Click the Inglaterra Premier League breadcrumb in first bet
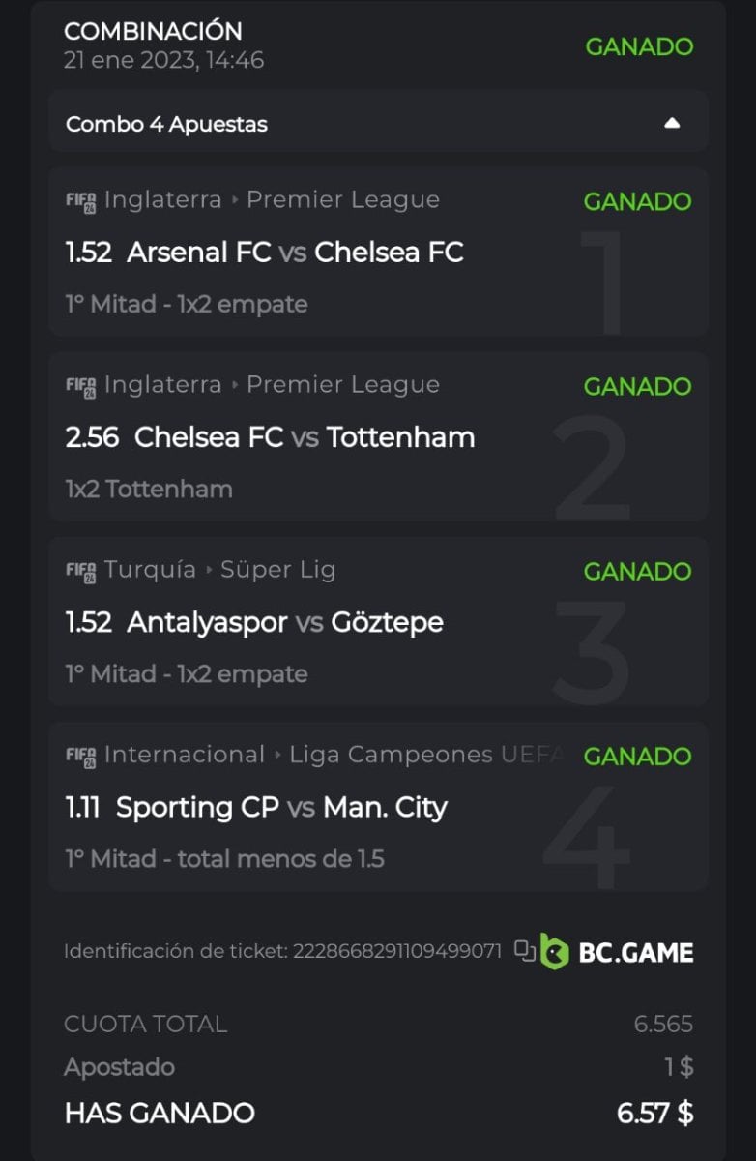756x1161 pixels. pyautogui.click(x=272, y=200)
